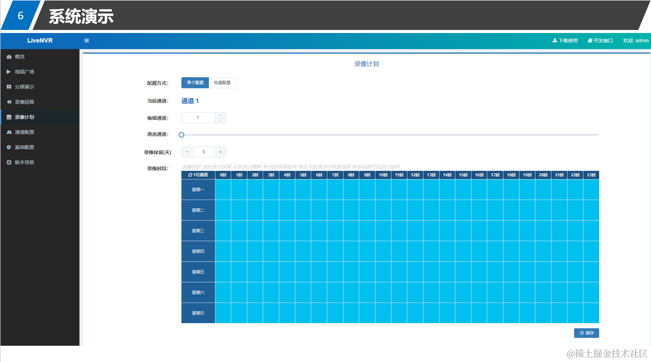Toggle the 15时 column header

pyautogui.click(x=463, y=175)
